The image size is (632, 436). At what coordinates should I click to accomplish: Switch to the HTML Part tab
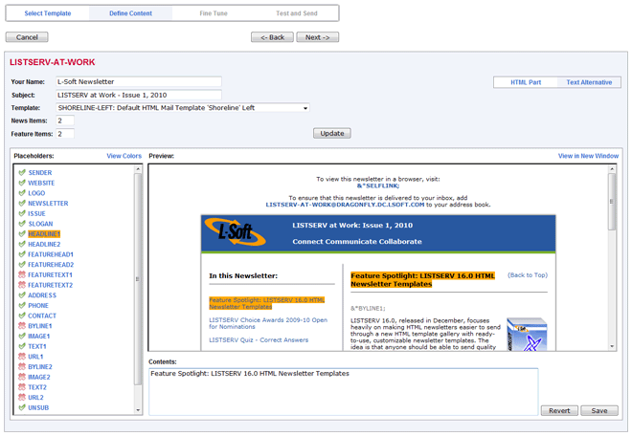[x=526, y=82]
